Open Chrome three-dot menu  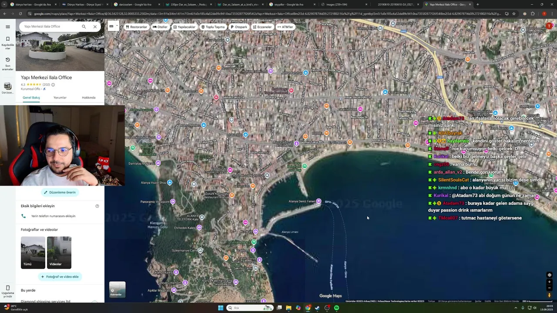(551, 14)
